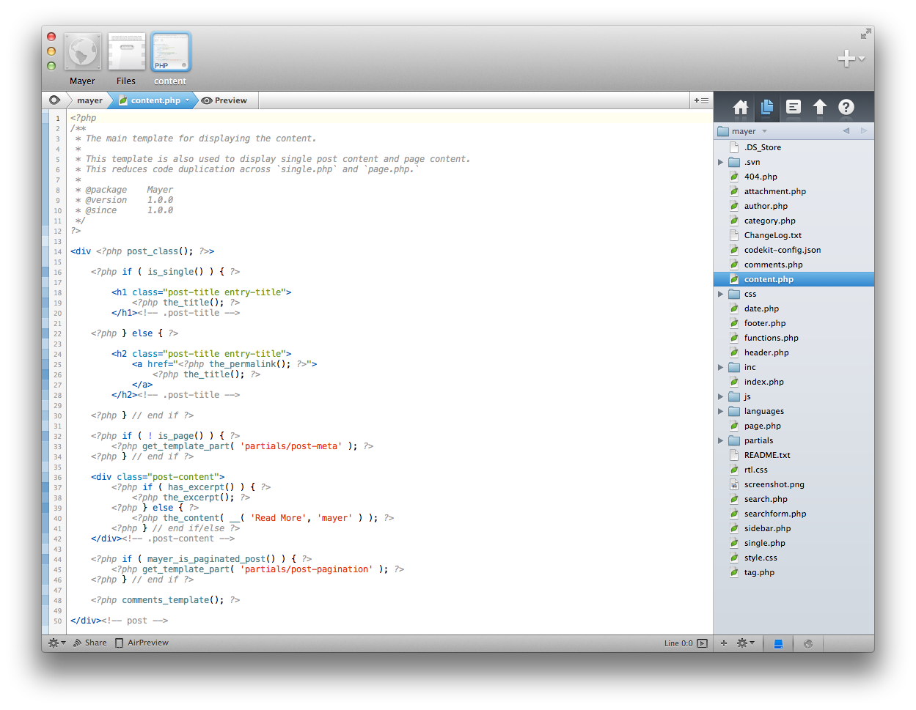
Task: Click the AirPreview device icon
Action: point(119,643)
